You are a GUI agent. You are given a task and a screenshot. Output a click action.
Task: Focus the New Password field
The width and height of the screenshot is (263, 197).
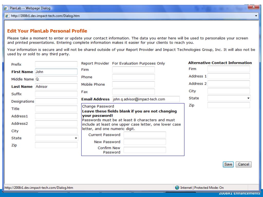[x=145, y=142]
